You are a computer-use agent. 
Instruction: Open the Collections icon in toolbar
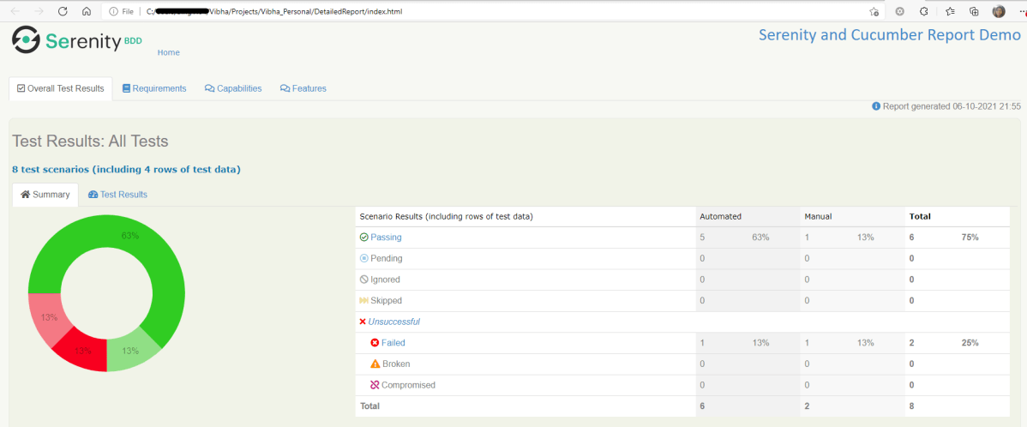click(974, 11)
